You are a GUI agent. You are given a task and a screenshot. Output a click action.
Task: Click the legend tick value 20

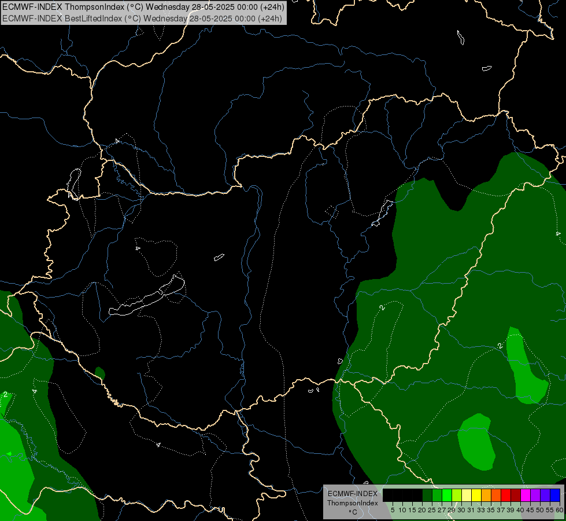point(423,510)
